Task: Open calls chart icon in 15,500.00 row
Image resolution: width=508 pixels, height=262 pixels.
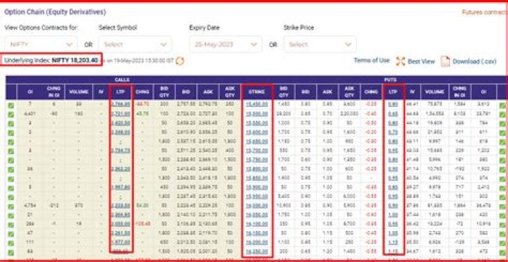Action: pos(11,115)
